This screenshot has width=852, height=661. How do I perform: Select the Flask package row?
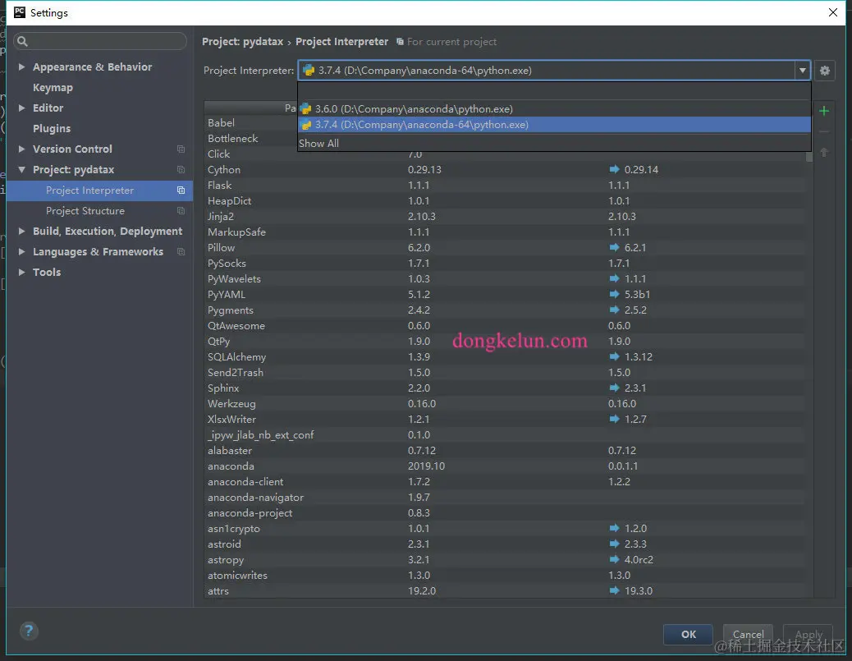(506, 186)
